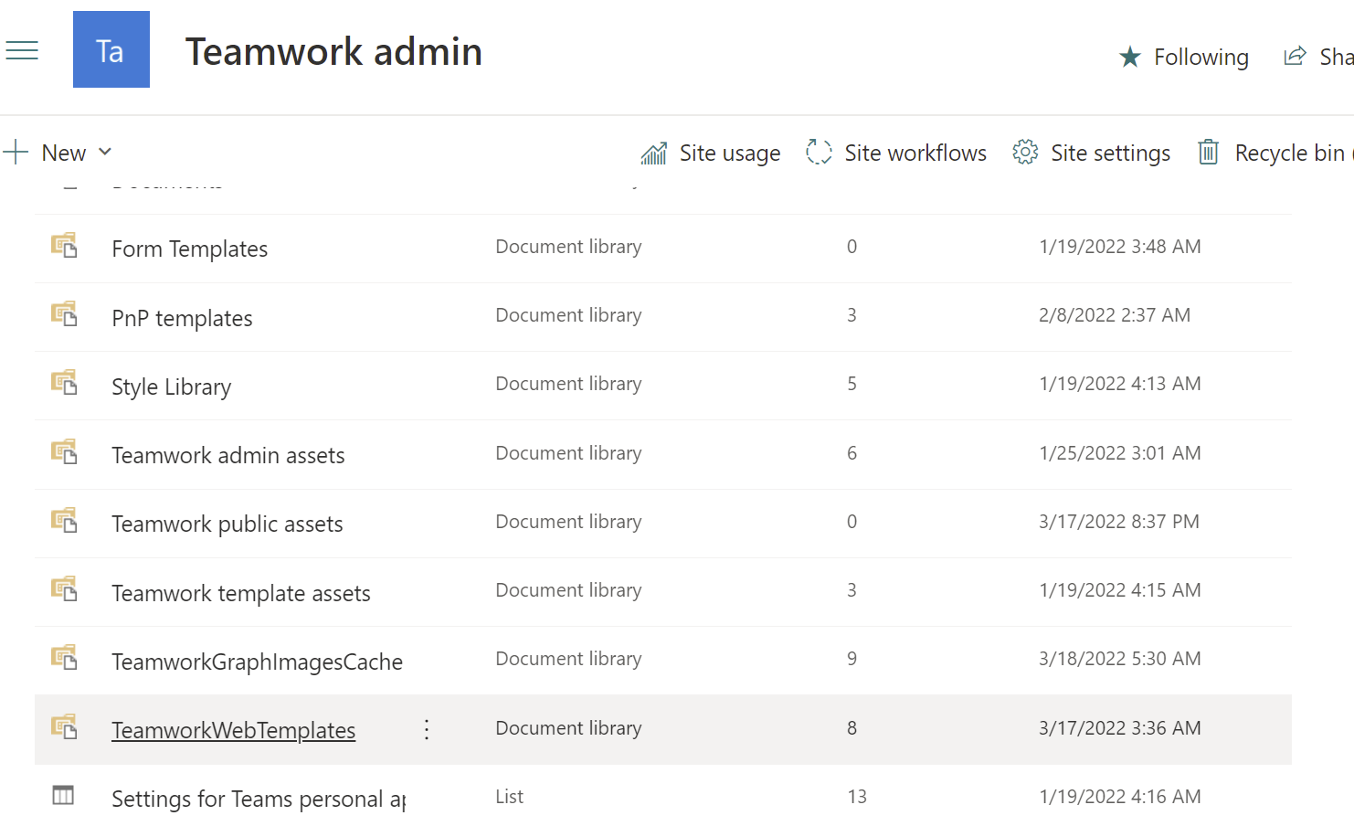Open the PnP templates library
1354x826 pixels.
[x=182, y=318]
